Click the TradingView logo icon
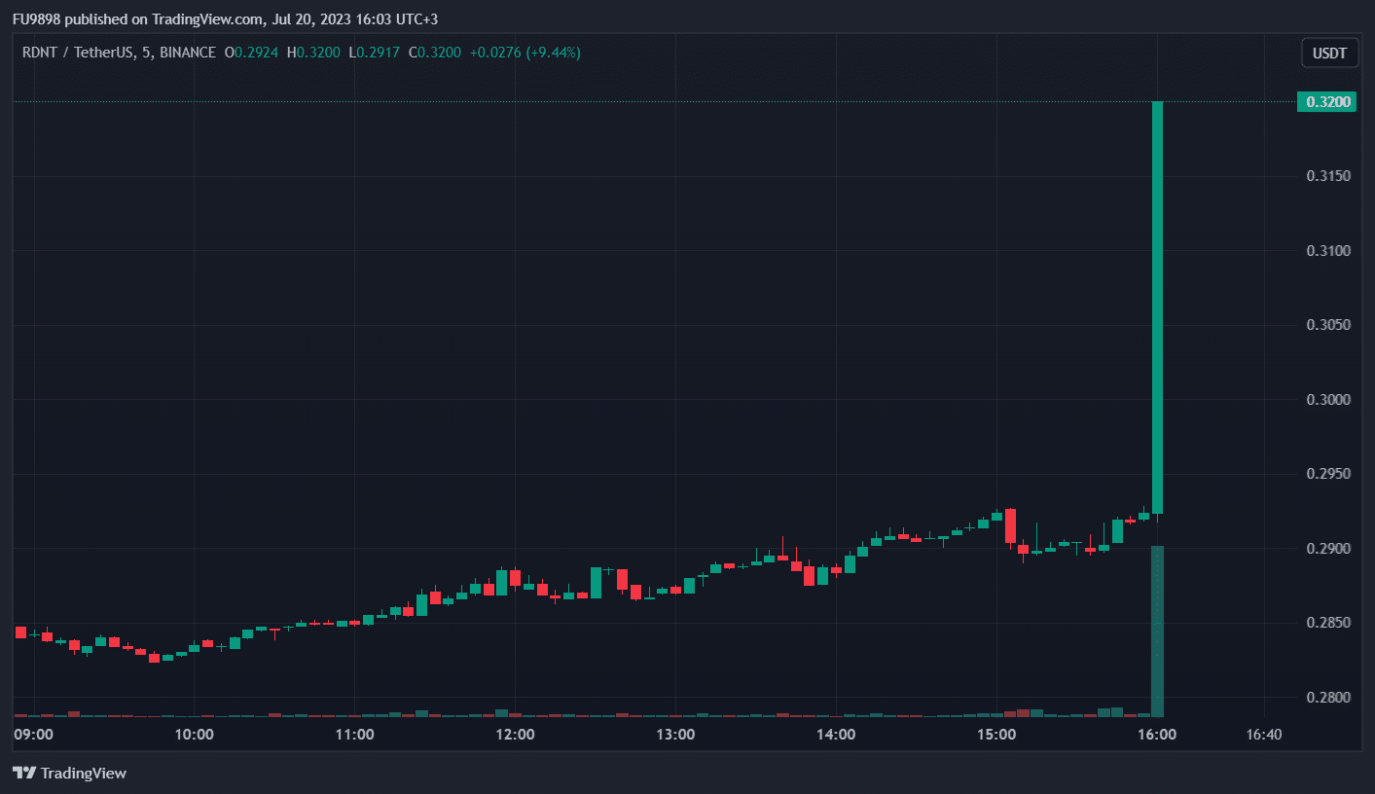Screen dimensions: 1375x794 coord(24,774)
